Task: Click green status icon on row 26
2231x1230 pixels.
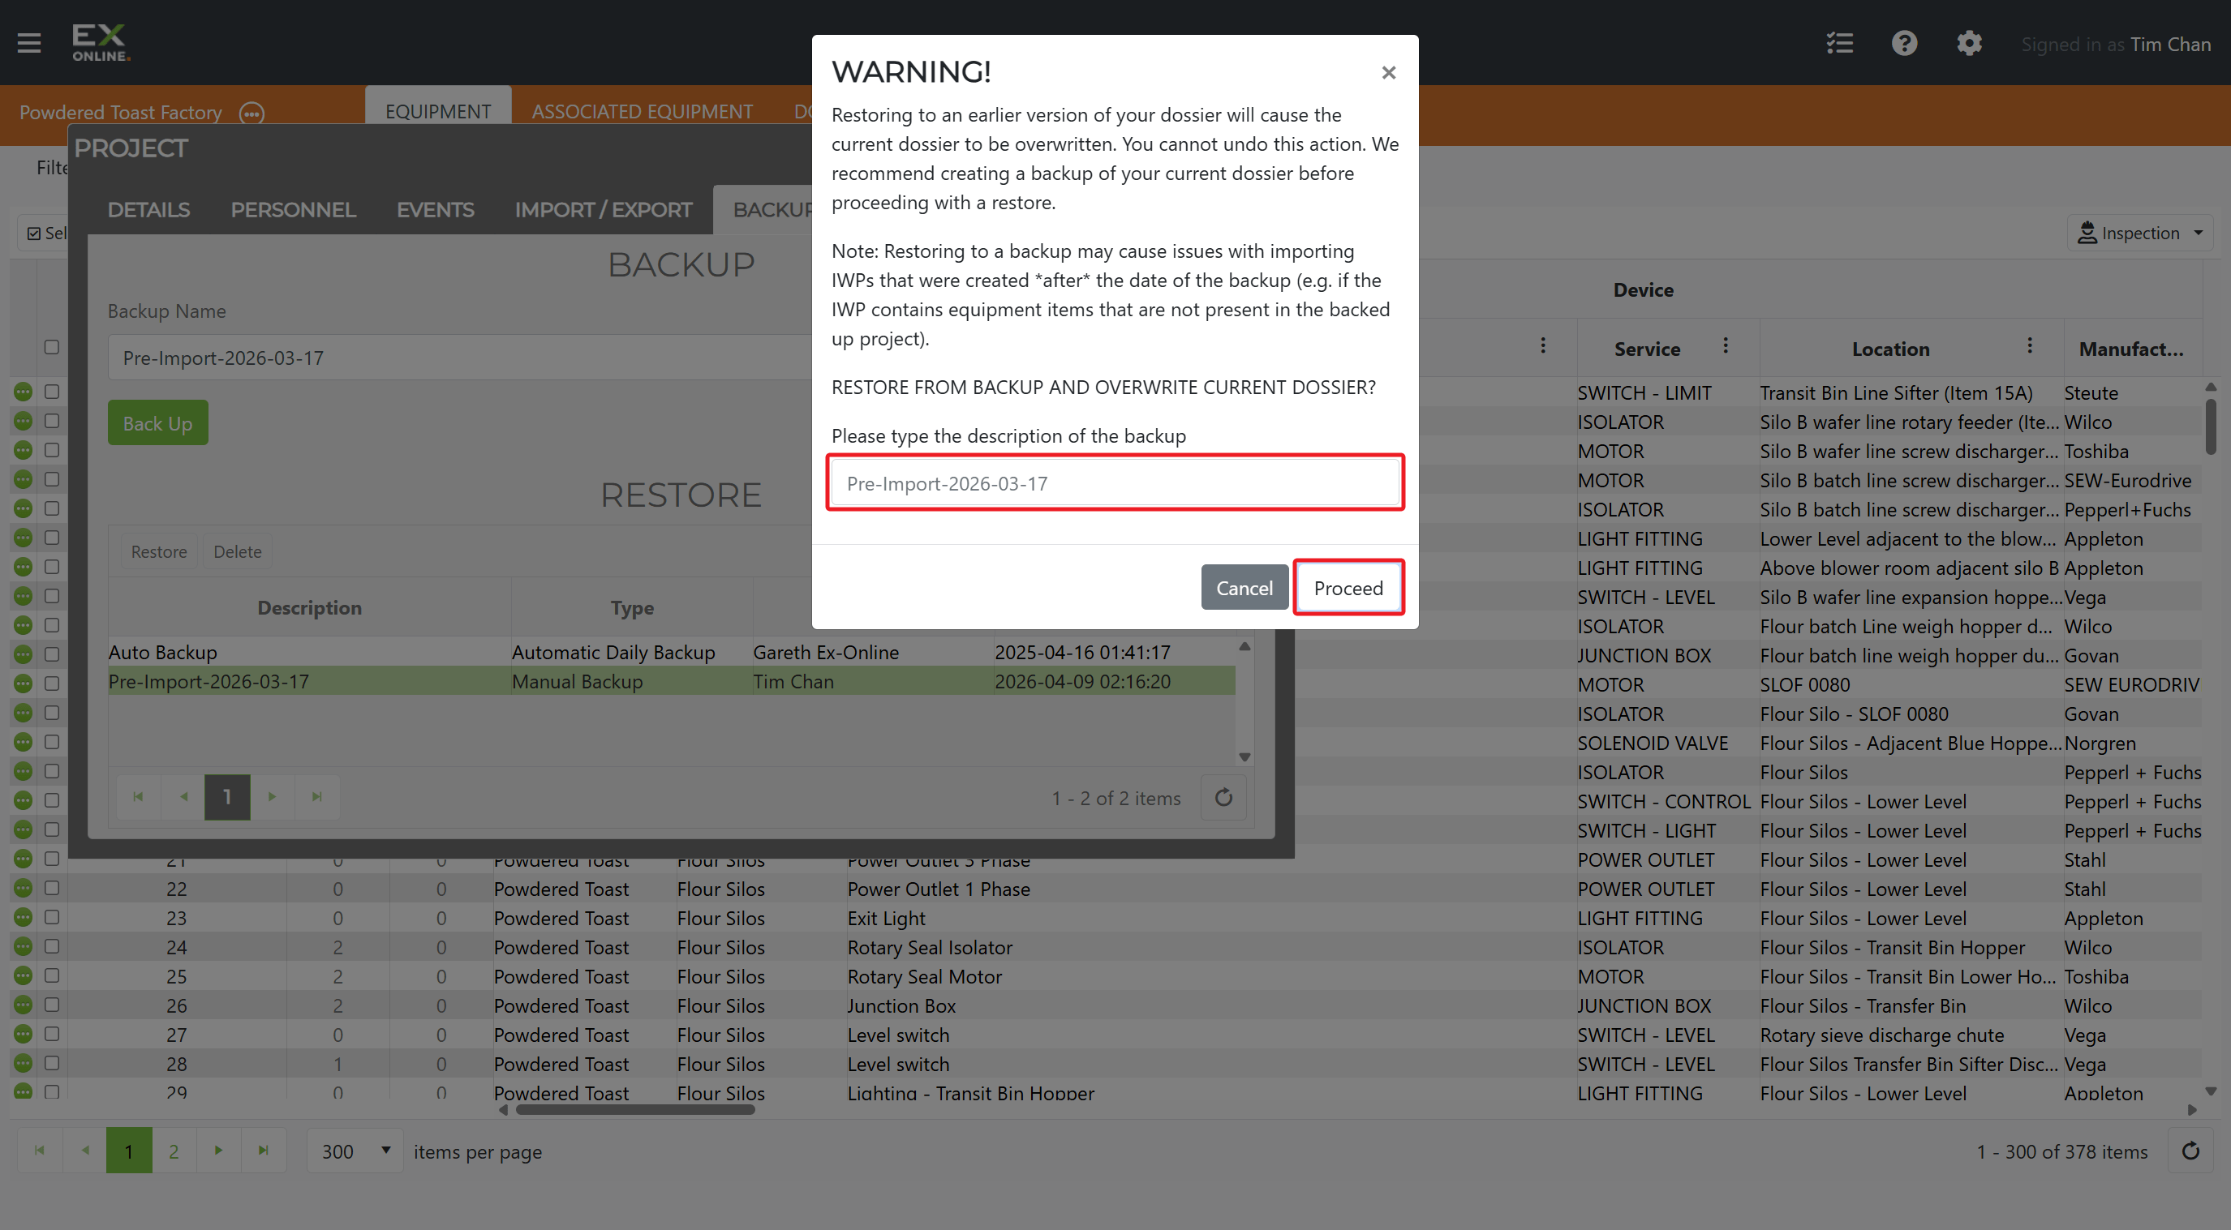Action: [24, 1005]
